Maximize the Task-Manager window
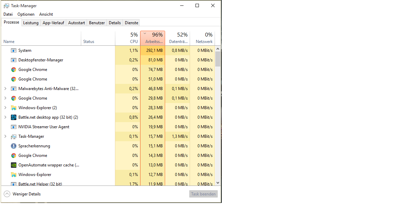Viewport: 393px width, 221px height. pos(197,5)
